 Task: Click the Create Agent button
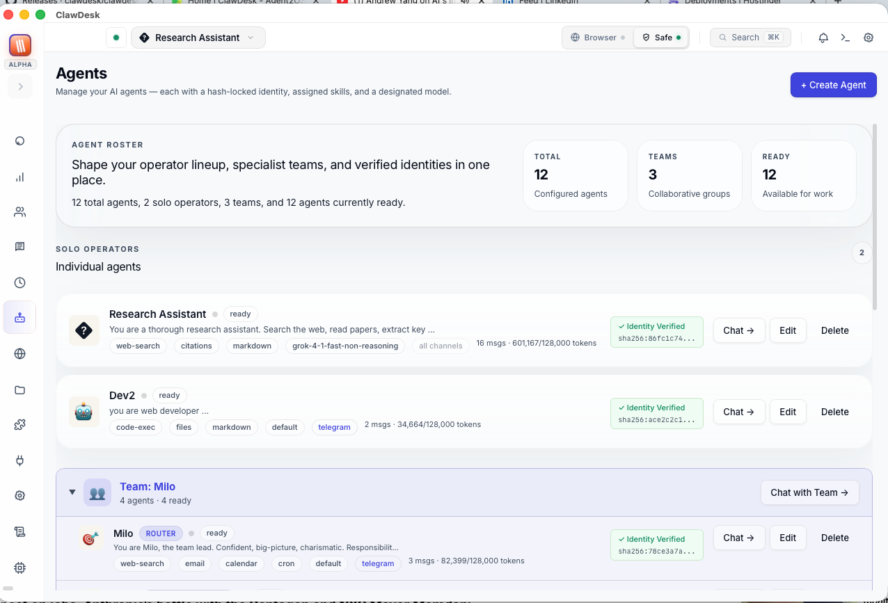[833, 85]
